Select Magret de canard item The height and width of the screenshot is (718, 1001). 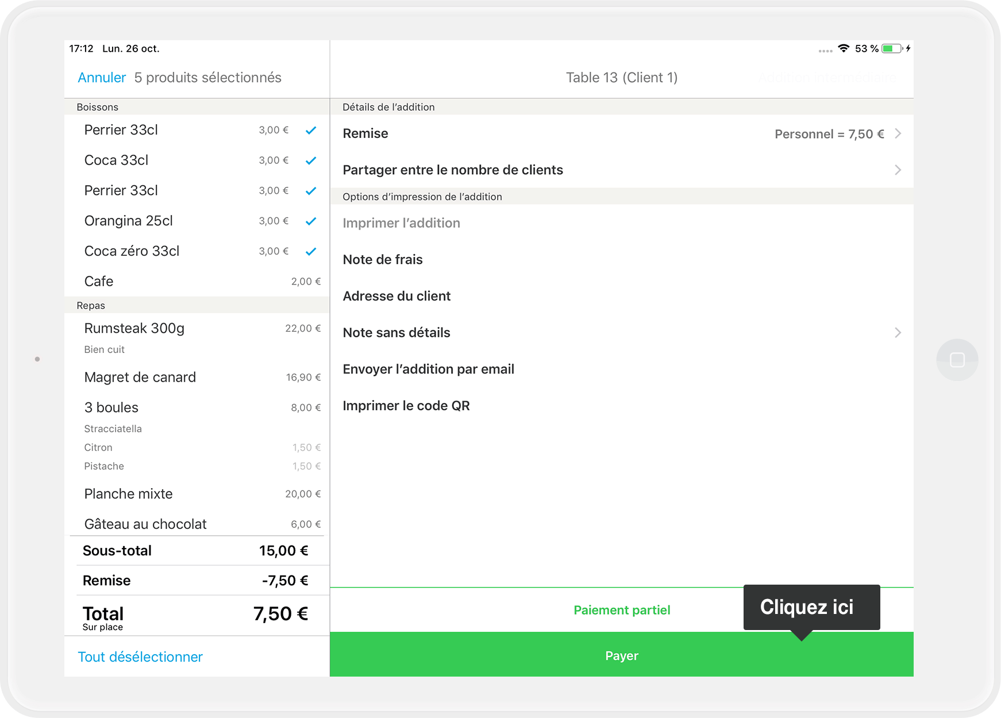pos(197,377)
